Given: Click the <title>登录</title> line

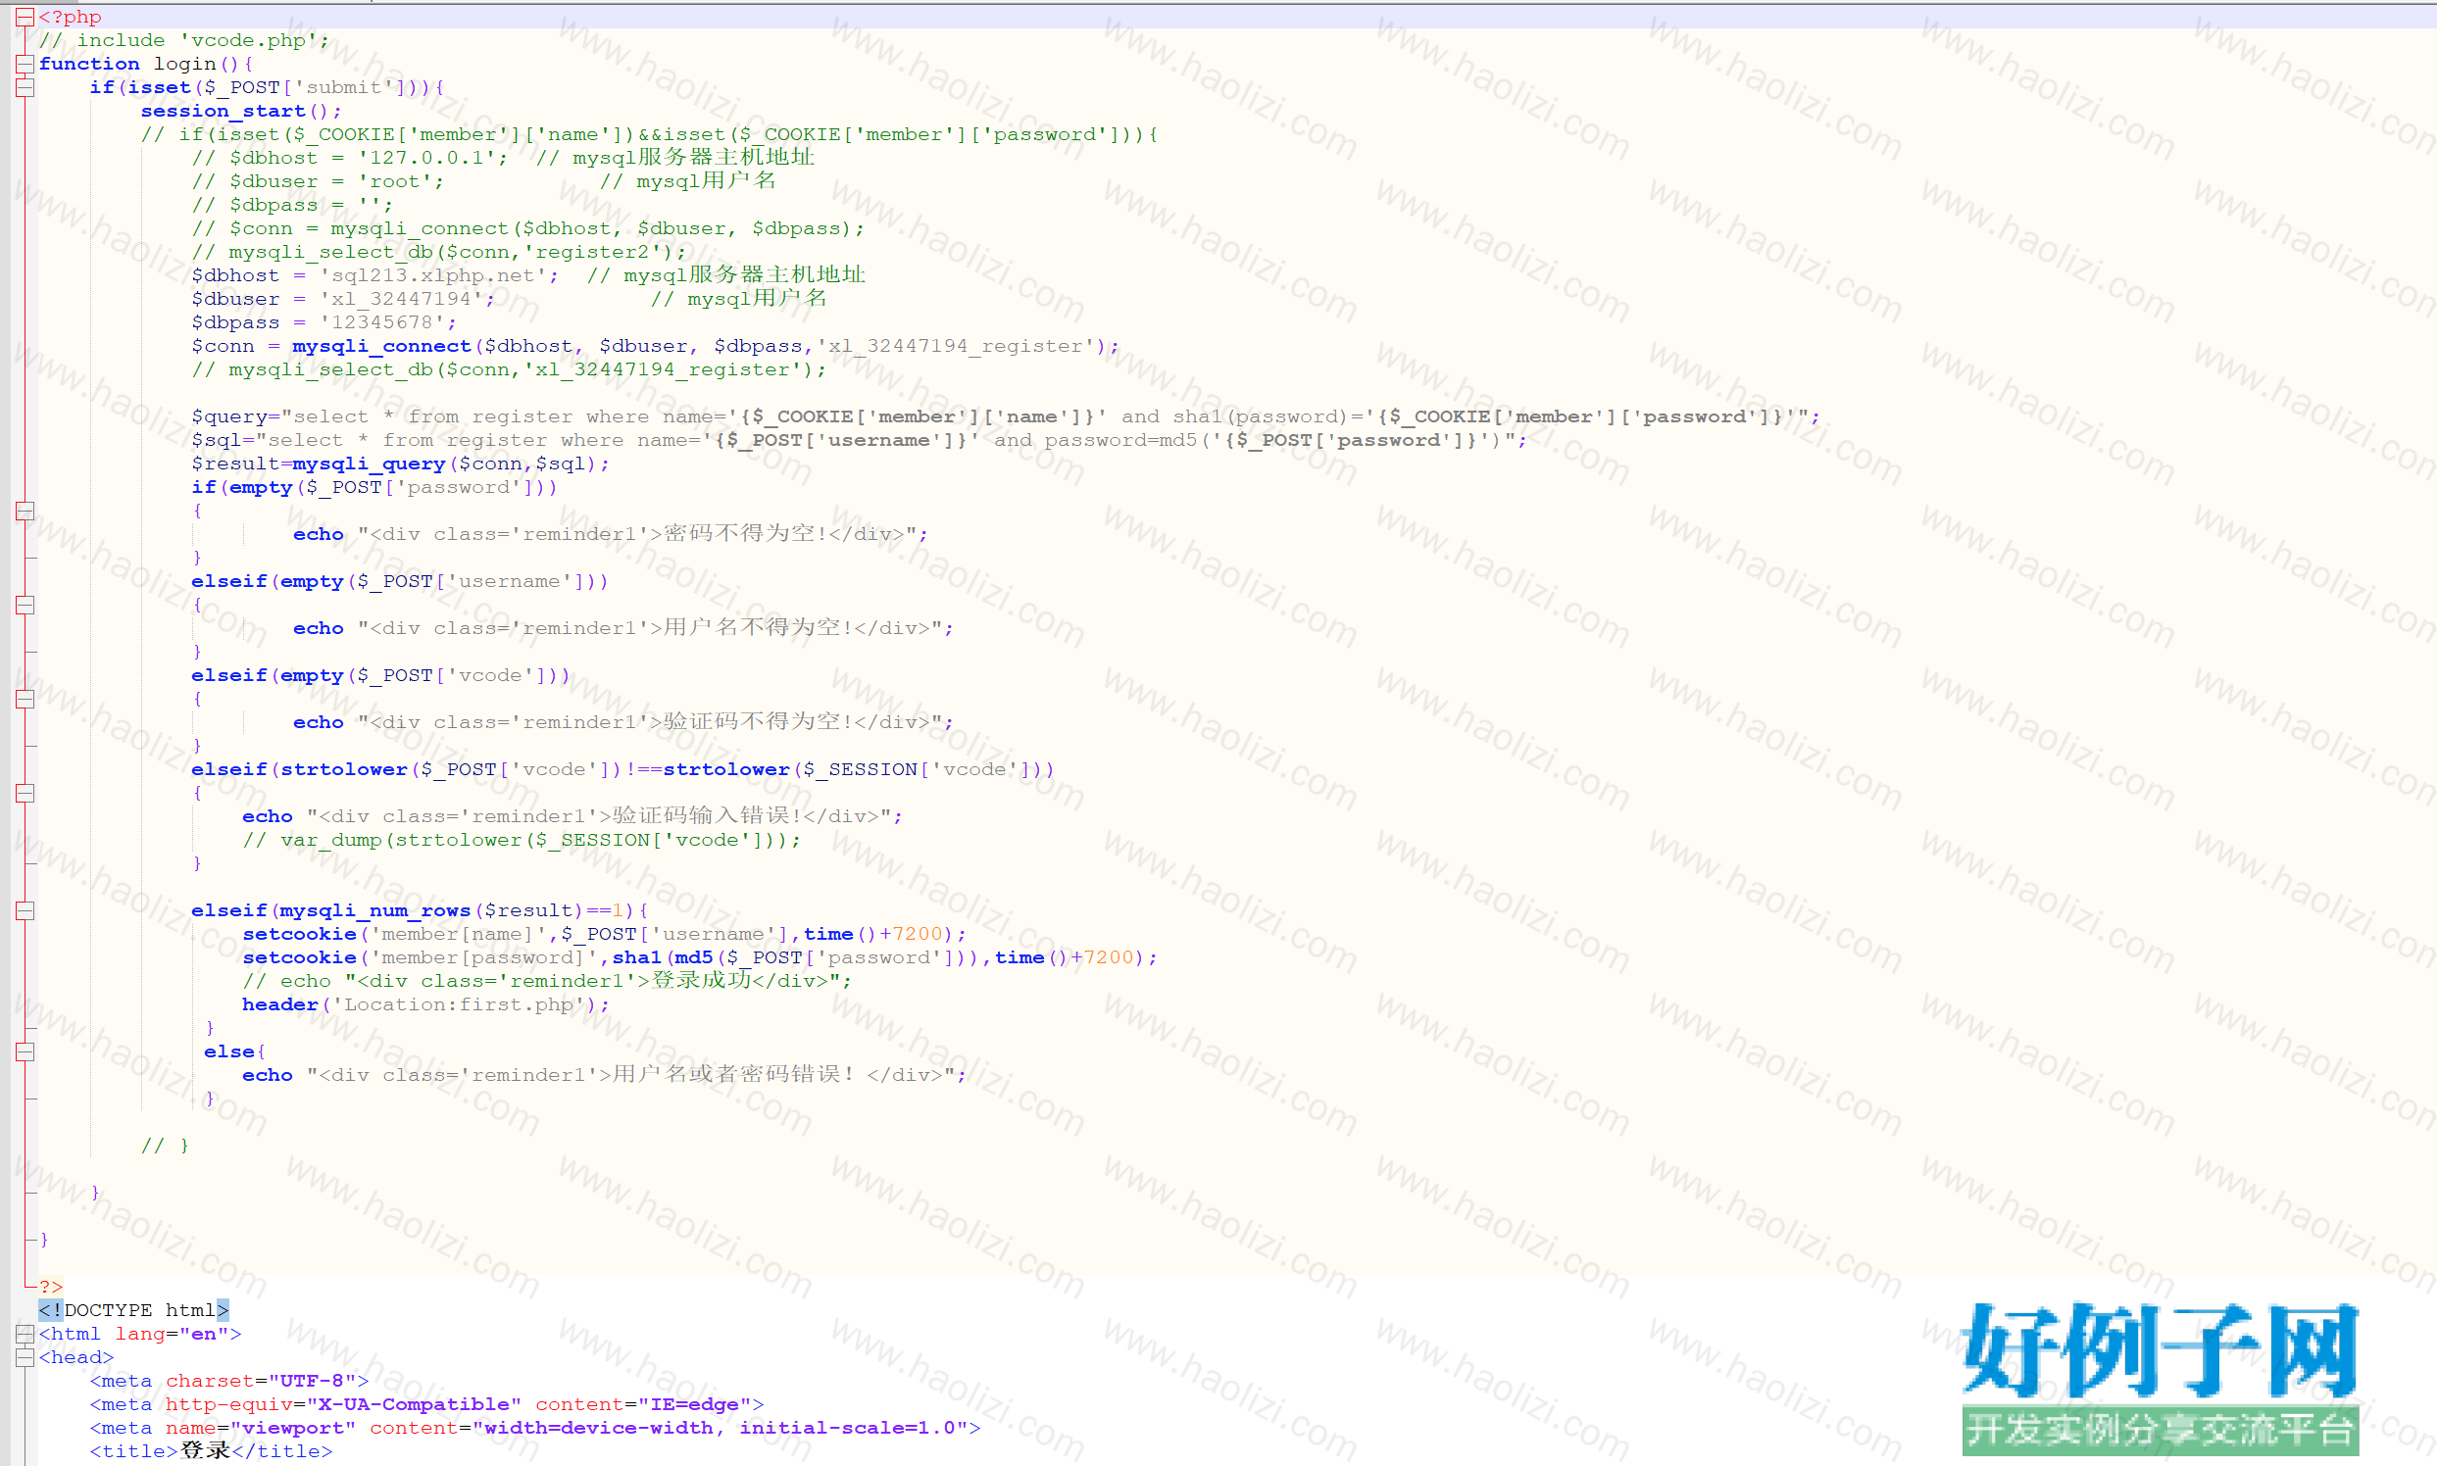Looking at the screenshot, I should pyautogui.click(x=211, y=1451).
